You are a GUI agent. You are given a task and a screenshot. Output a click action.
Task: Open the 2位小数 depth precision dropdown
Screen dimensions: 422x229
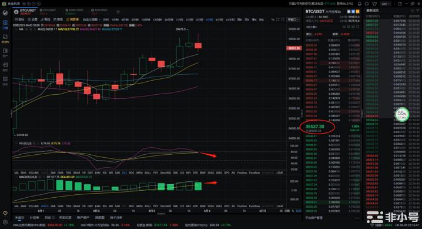[x=312, y=27]
